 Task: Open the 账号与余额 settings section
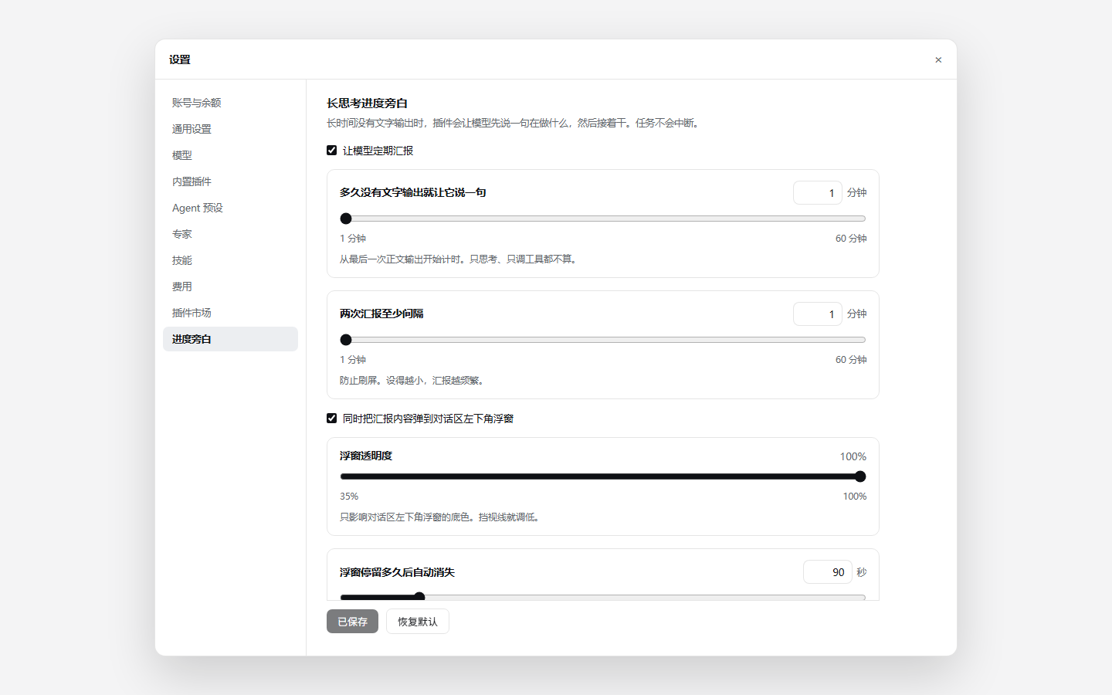(x=230, y=103)
